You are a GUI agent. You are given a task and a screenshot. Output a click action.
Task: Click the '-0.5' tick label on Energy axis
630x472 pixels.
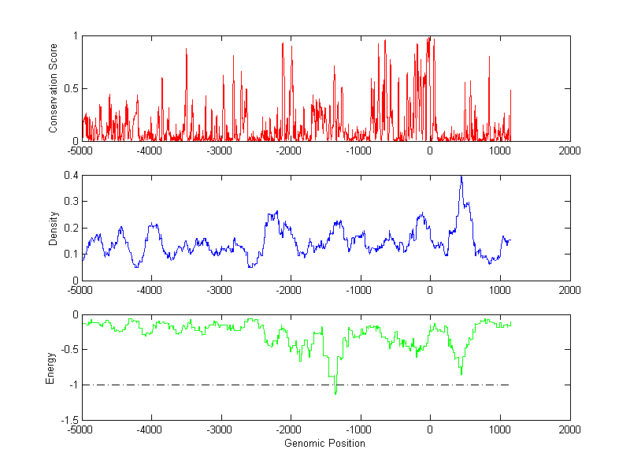pos(69,350)
